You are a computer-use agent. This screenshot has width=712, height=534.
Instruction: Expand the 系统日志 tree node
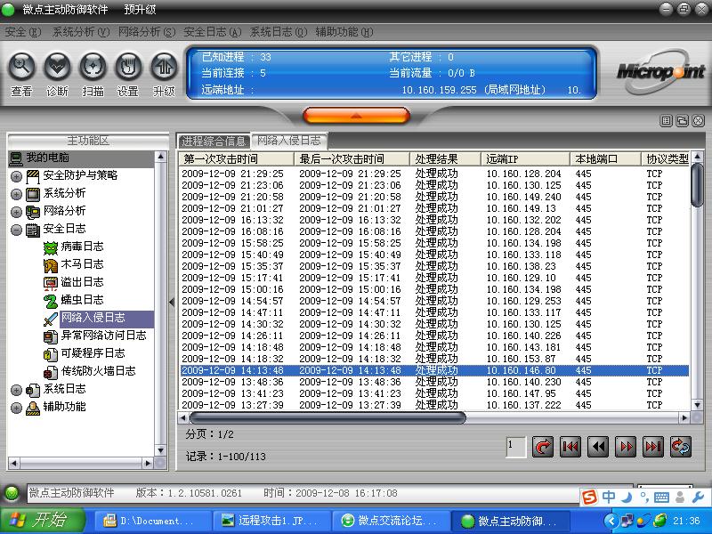coord(16,390)
